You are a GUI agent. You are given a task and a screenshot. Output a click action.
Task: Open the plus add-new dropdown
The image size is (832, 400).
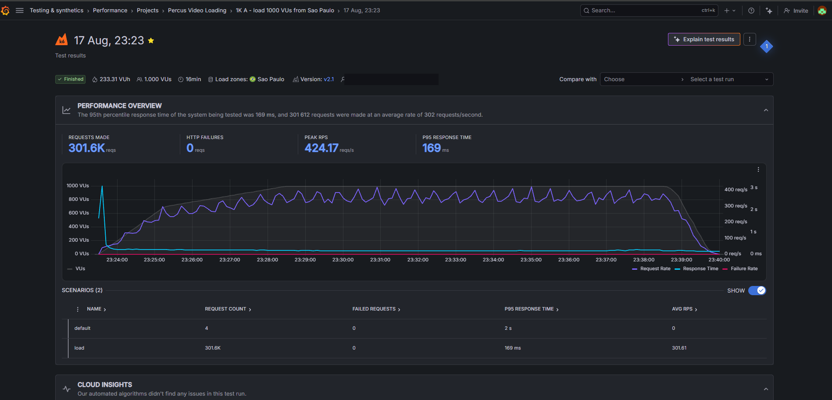[x=730, y=11]
